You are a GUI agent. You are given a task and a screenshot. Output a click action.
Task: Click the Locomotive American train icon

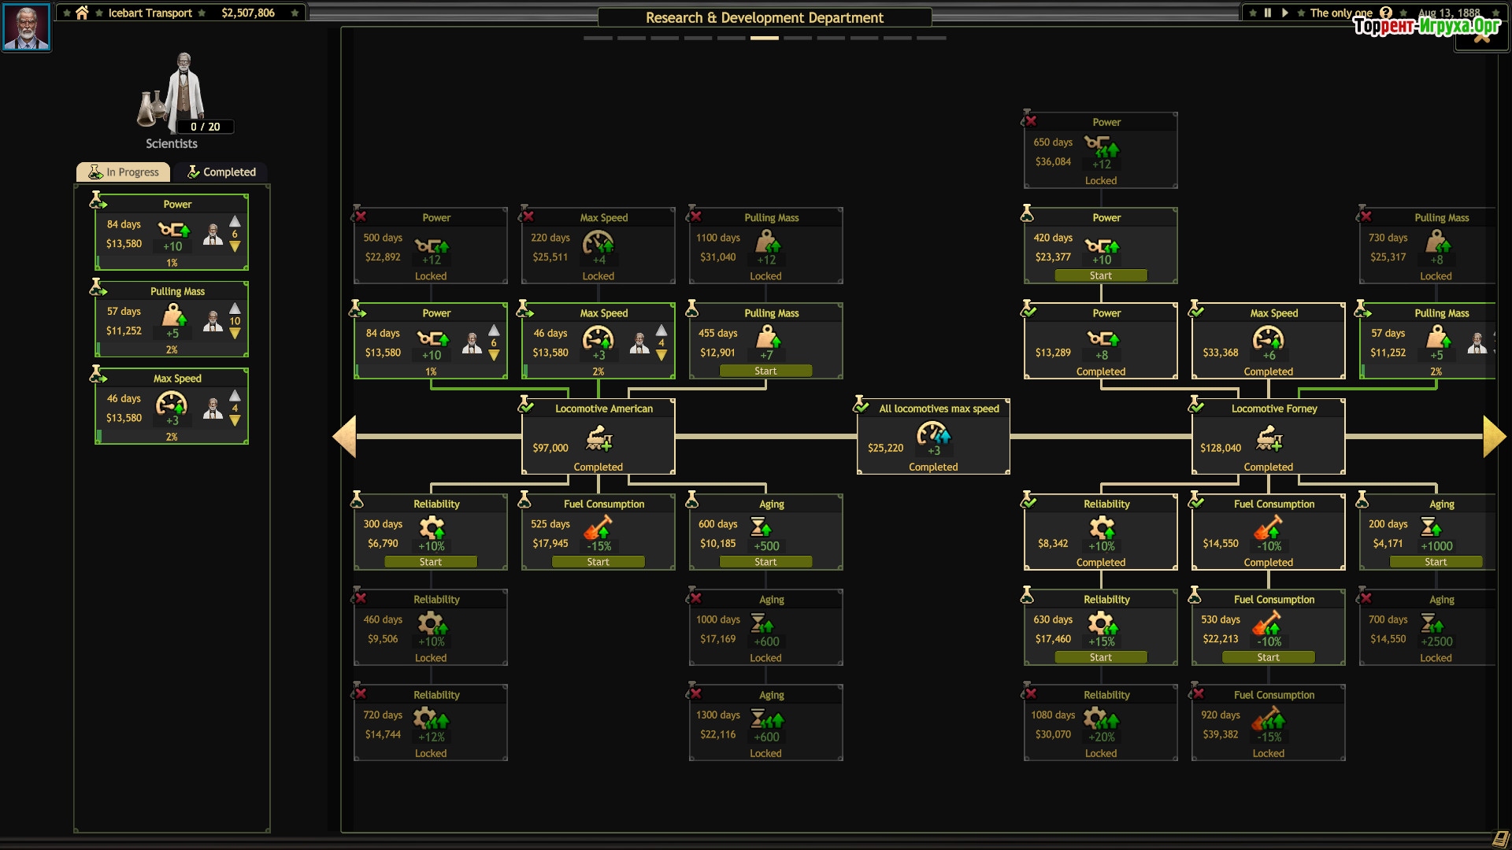pyautogui.click(x=599, y=438)
